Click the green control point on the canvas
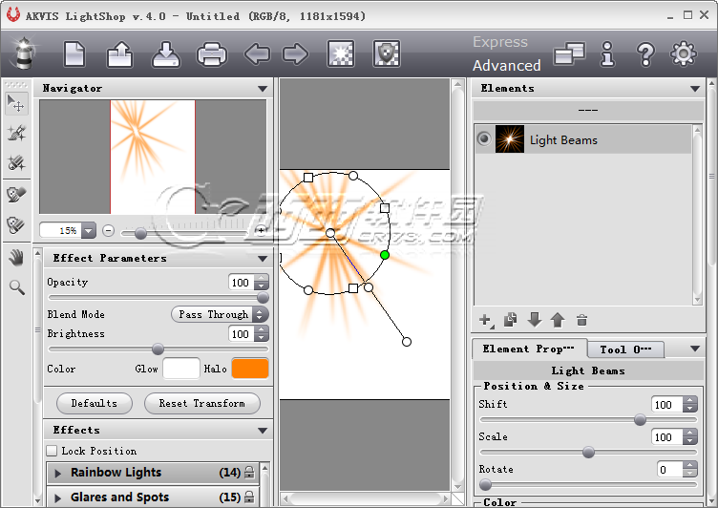 coord(385,255)
